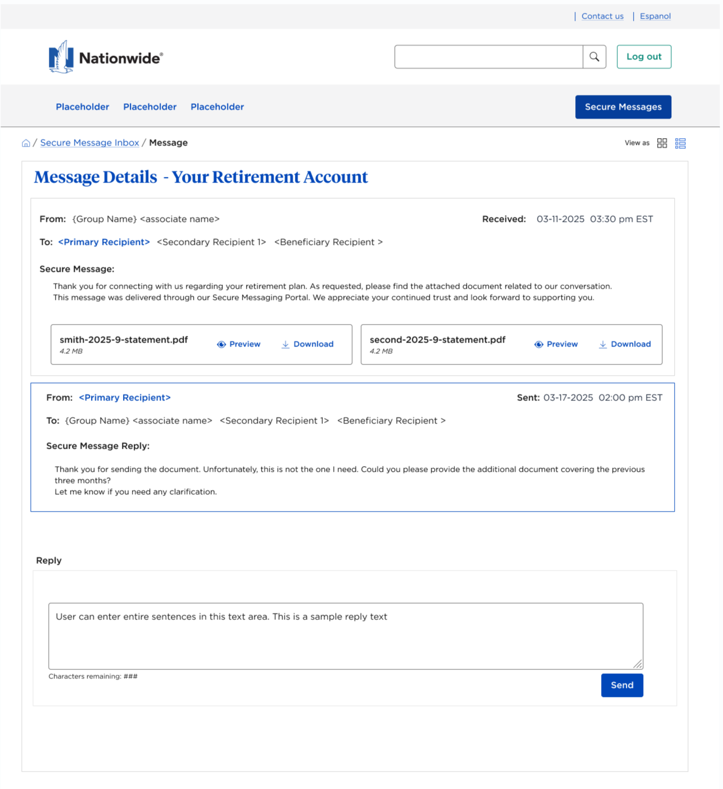Switch language to Espanol

[x=655, y=16]
